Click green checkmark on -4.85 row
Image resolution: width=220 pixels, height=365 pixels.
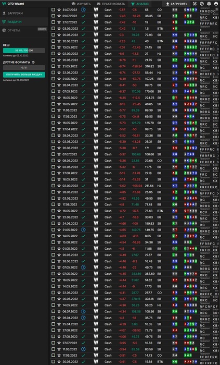point(83,192)
